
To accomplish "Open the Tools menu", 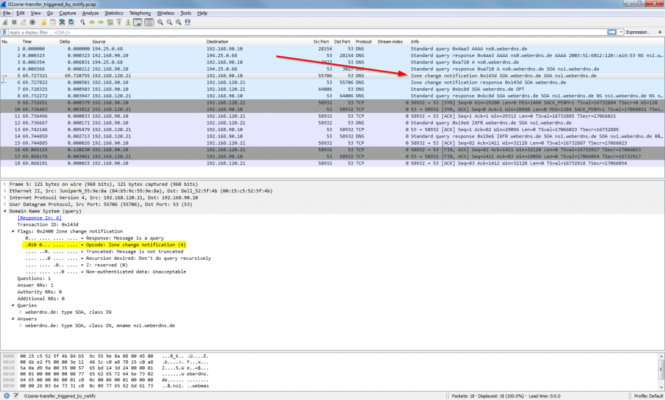I will click(186, 13).
